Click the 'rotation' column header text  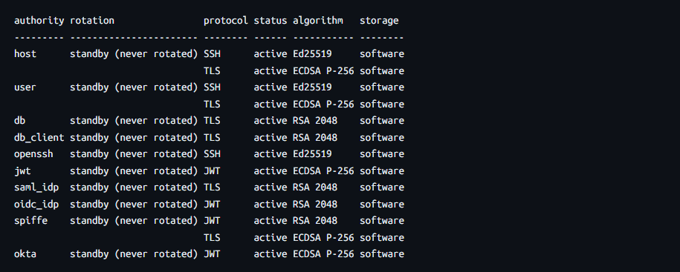coord(92,21)
